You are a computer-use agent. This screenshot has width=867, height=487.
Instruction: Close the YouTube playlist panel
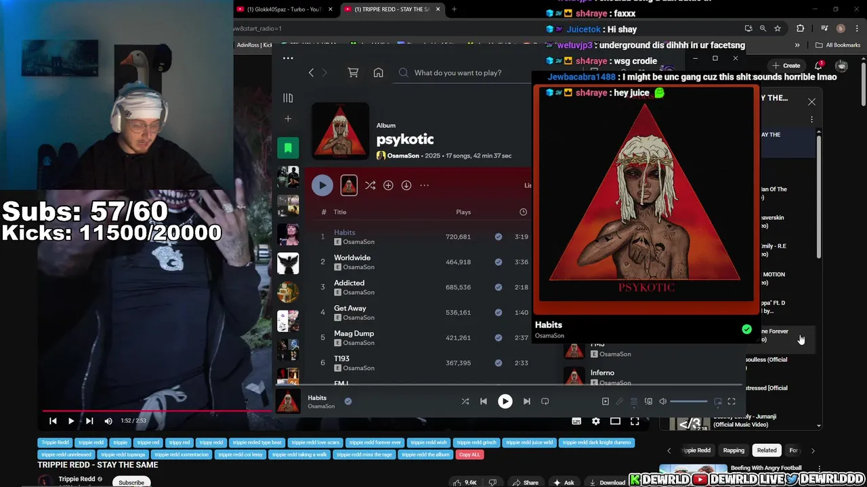point(811,102)
